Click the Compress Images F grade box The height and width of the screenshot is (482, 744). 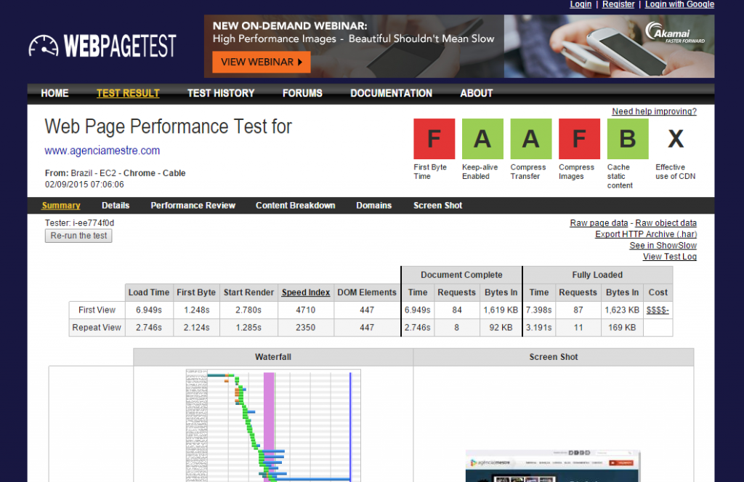578,139
